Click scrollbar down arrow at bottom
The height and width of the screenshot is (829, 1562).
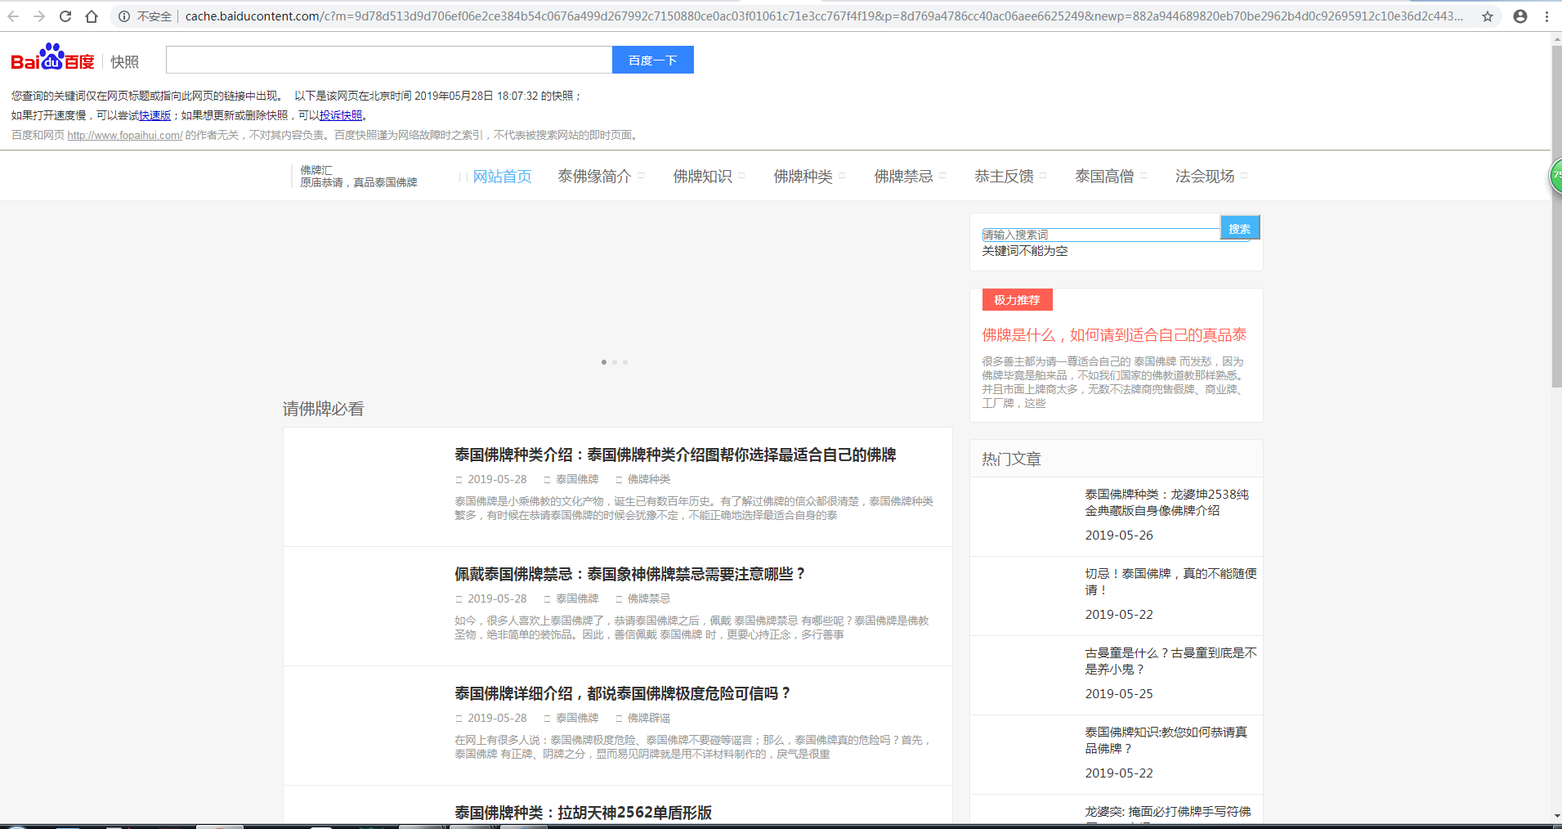(1556, 816)
